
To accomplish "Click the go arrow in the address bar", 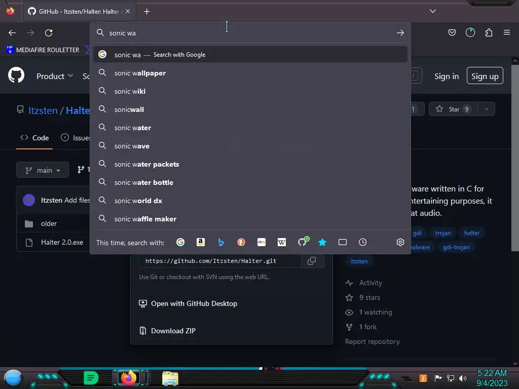I will click(400, 33).
